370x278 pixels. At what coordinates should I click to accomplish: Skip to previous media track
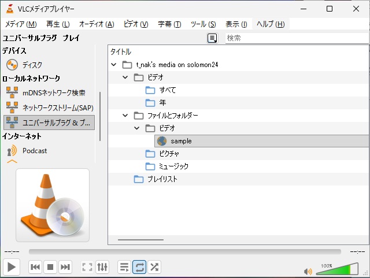point(35,267)
